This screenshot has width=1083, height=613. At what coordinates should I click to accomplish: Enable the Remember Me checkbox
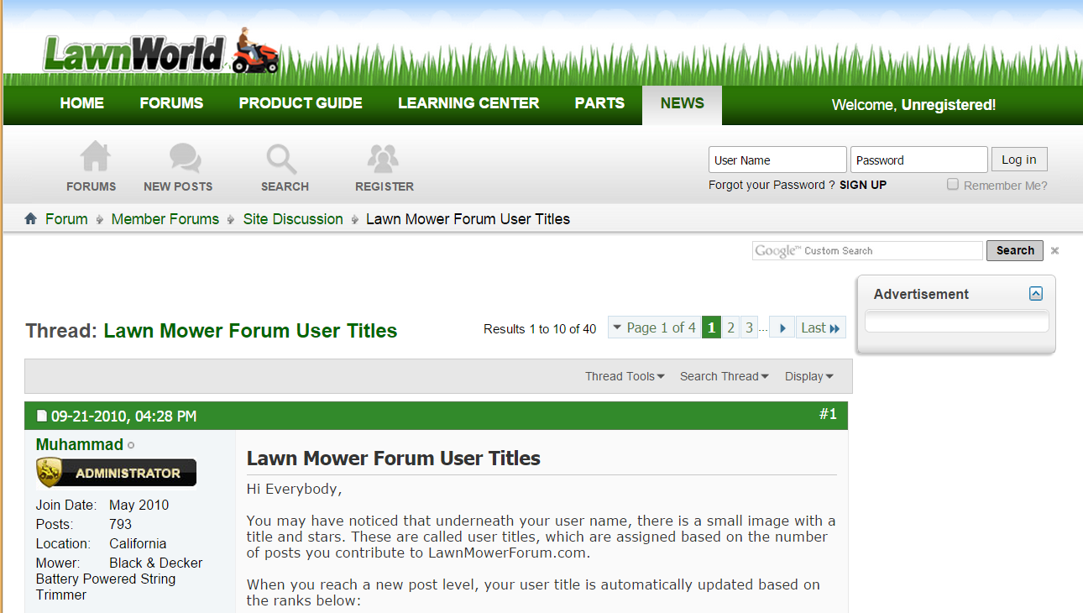click(x=953, y=185)
